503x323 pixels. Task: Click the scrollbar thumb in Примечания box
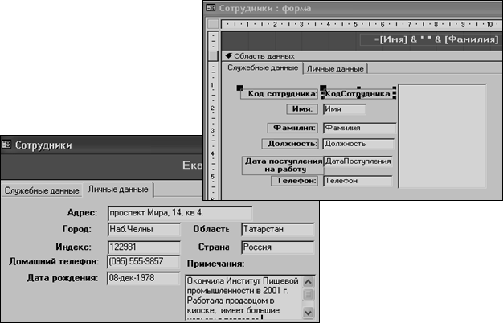pos(308,294)
